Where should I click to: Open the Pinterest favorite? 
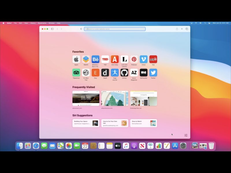coord(134,59)
